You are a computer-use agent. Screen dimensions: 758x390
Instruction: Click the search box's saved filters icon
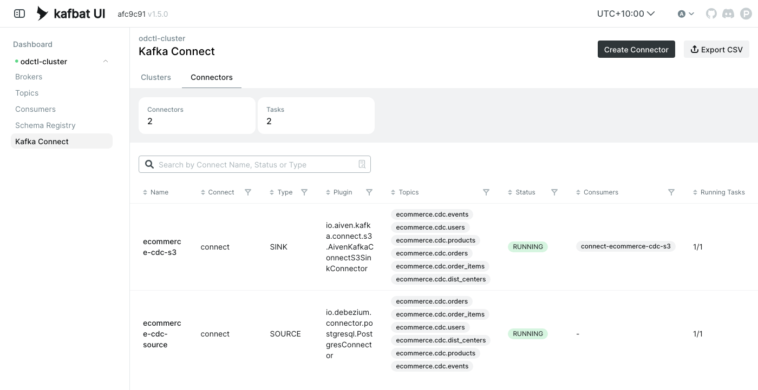(362, 164)
